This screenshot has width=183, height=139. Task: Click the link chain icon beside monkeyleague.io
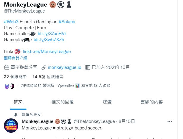pyautogui.click(x=44, y=67)
